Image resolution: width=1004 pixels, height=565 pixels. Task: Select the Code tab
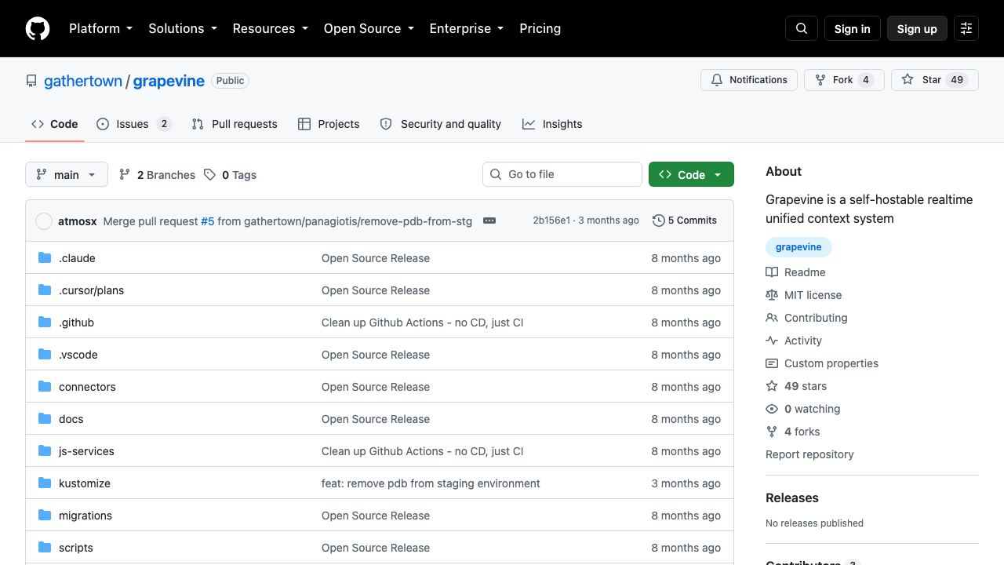pyautogui.click(x=55, y=124)
